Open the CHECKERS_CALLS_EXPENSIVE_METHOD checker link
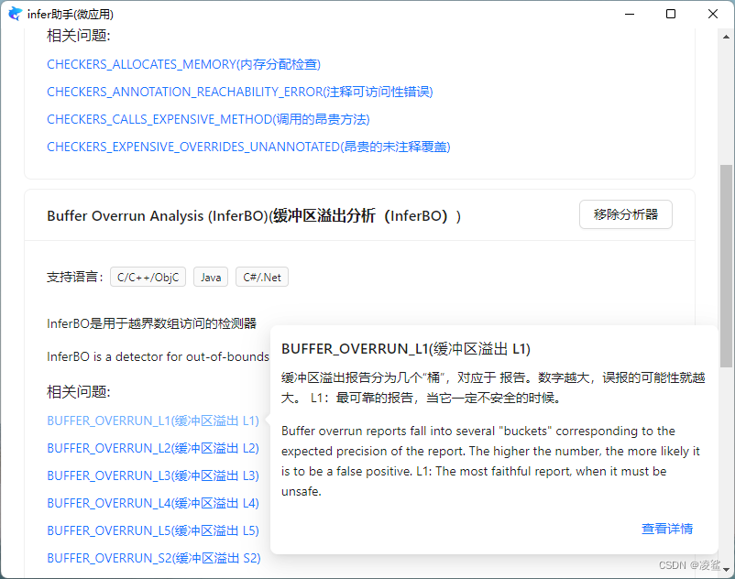 point(208,119)
